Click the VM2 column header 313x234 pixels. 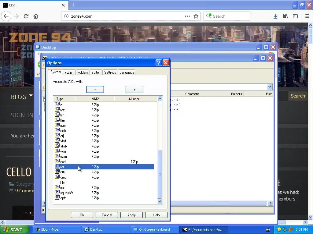[x=95, y=99]
